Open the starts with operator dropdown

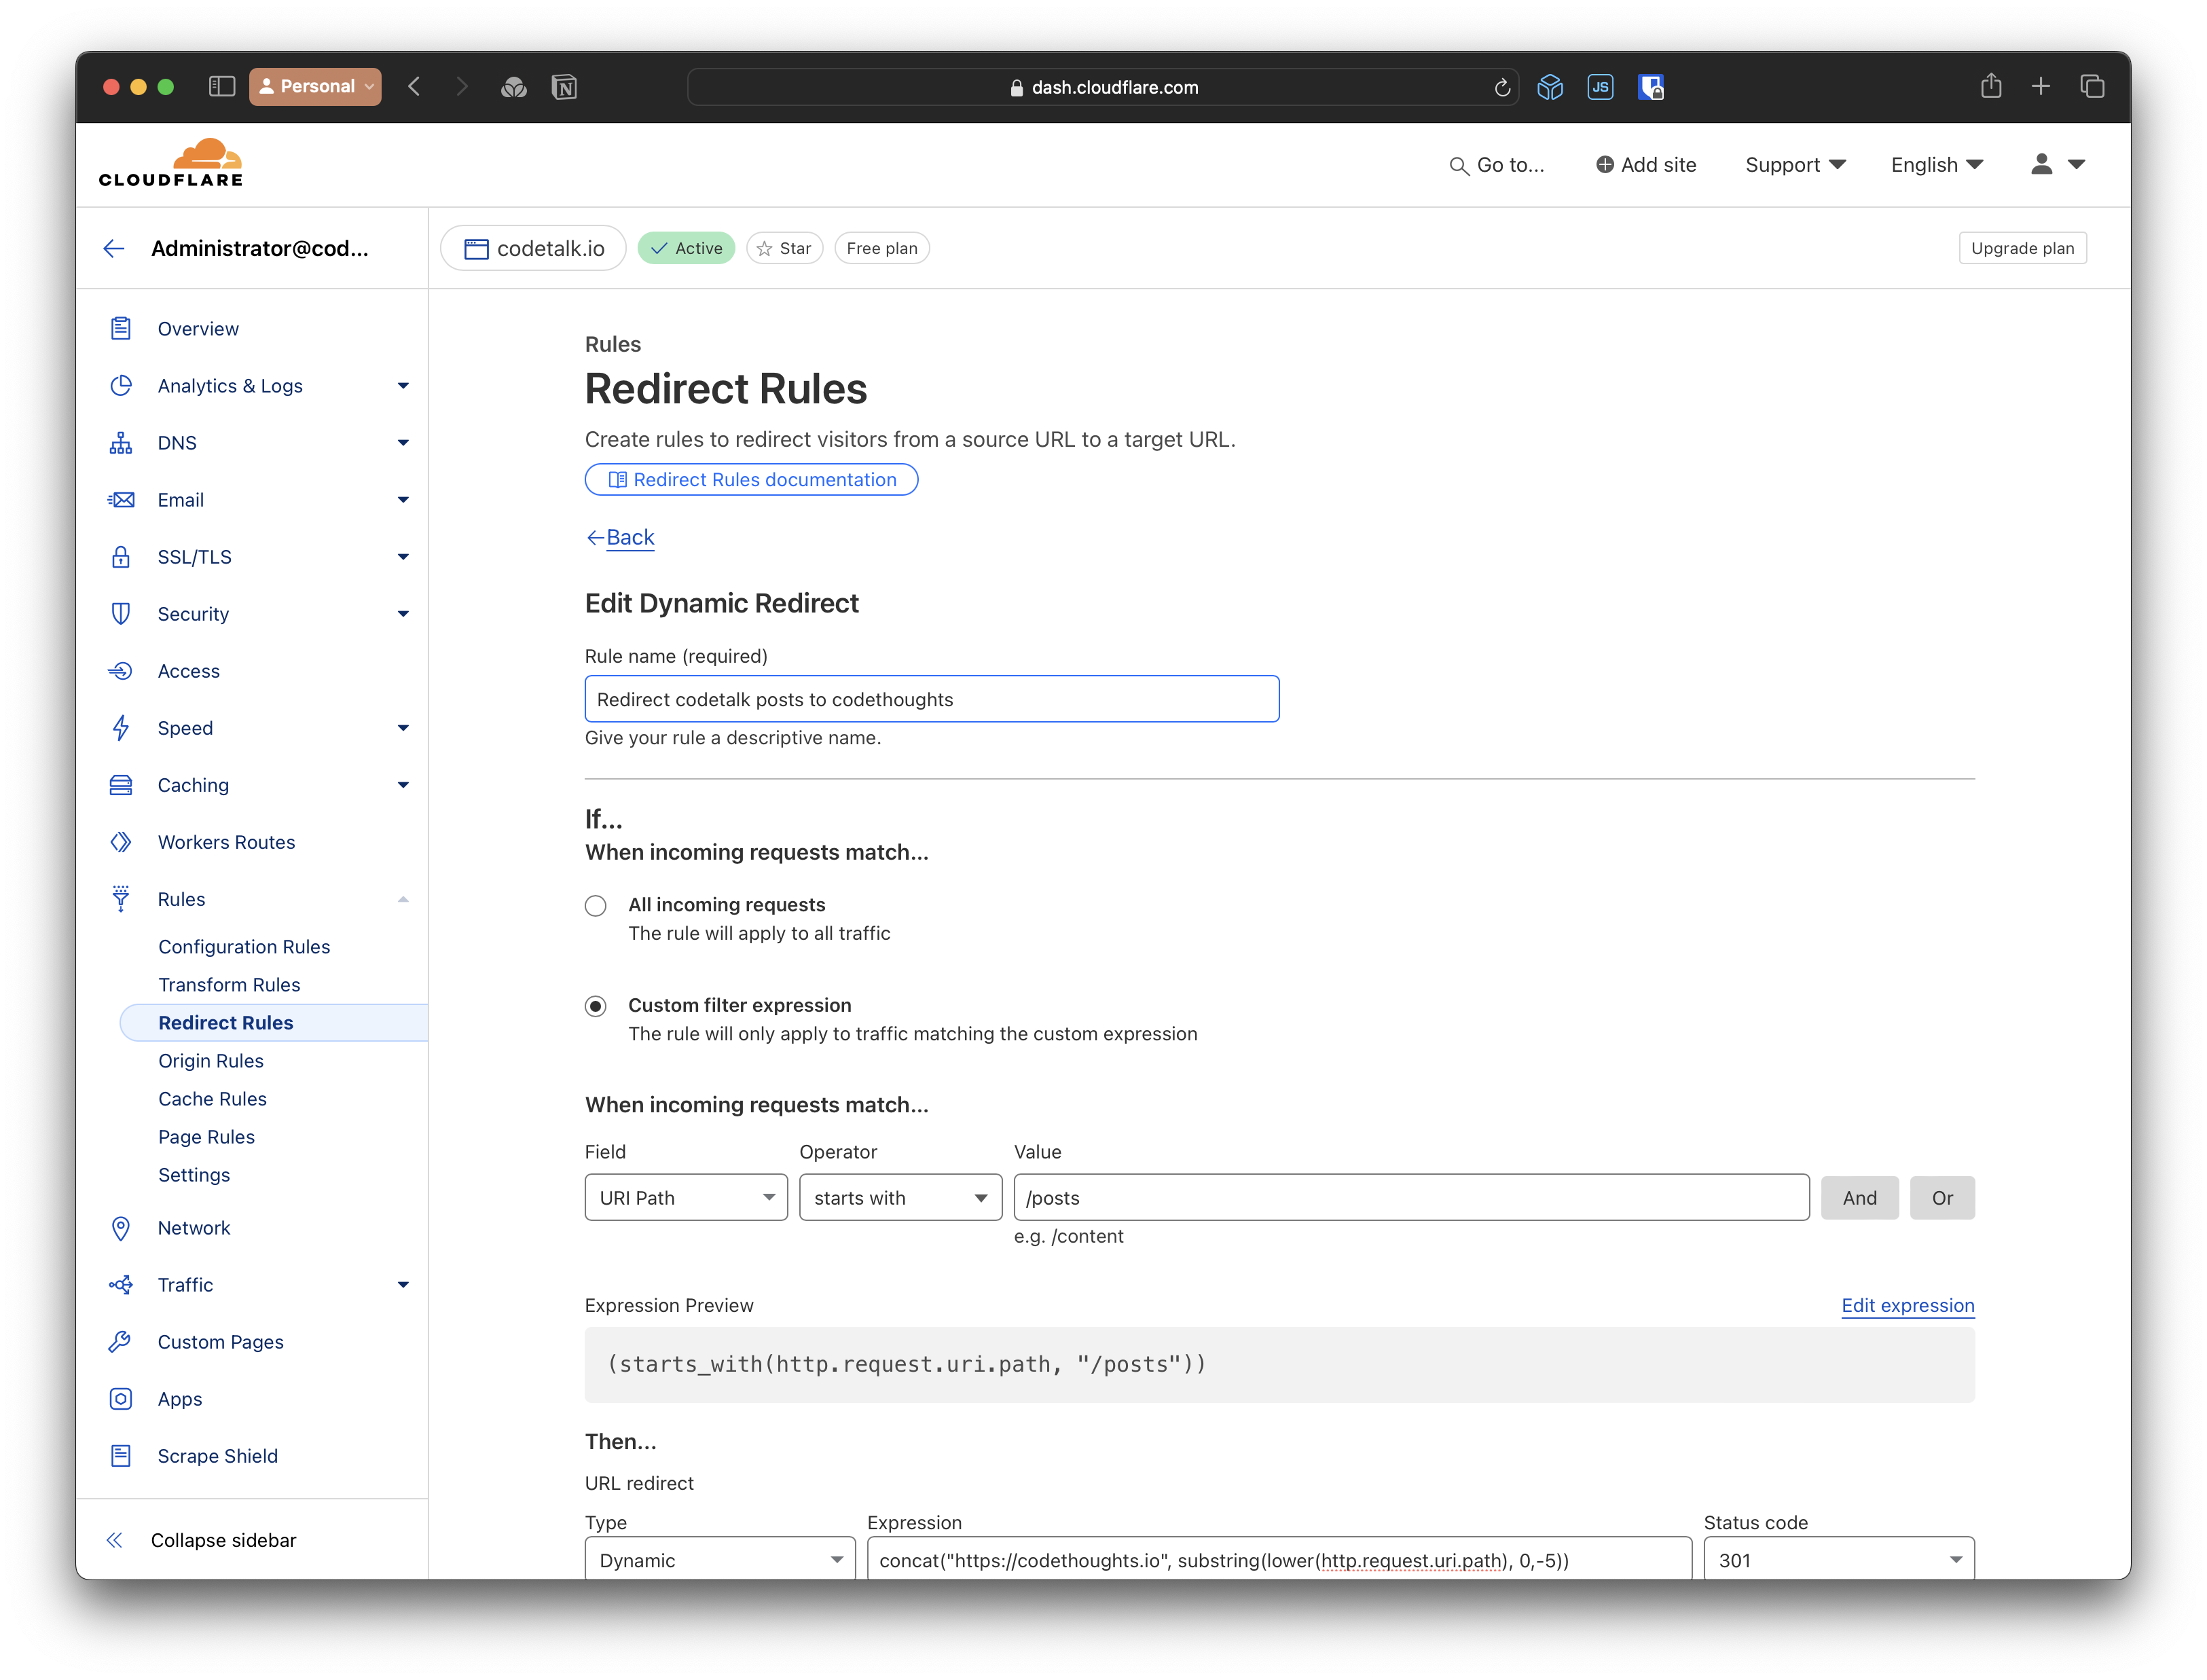(x=900, y=1198)
